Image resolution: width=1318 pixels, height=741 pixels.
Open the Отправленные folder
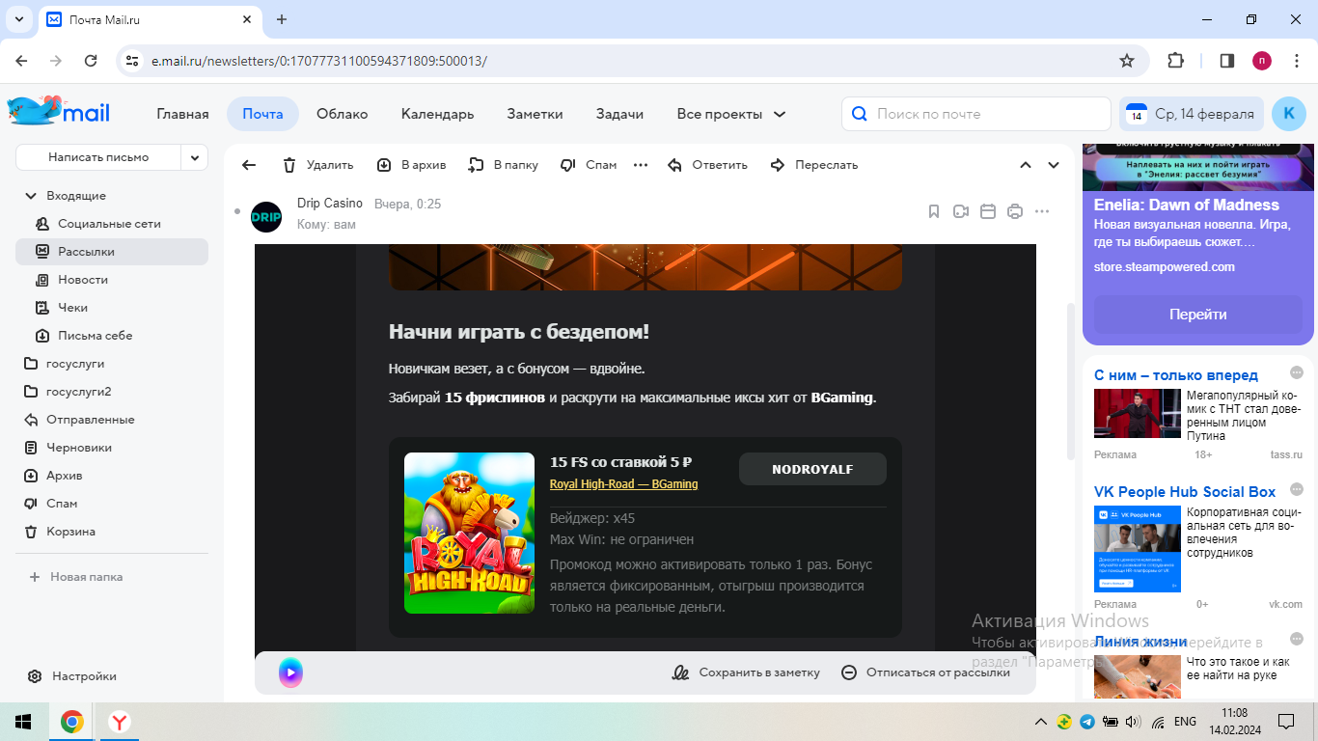pos(112,420)
